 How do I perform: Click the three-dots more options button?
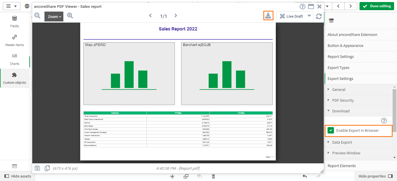pos(27,6)
